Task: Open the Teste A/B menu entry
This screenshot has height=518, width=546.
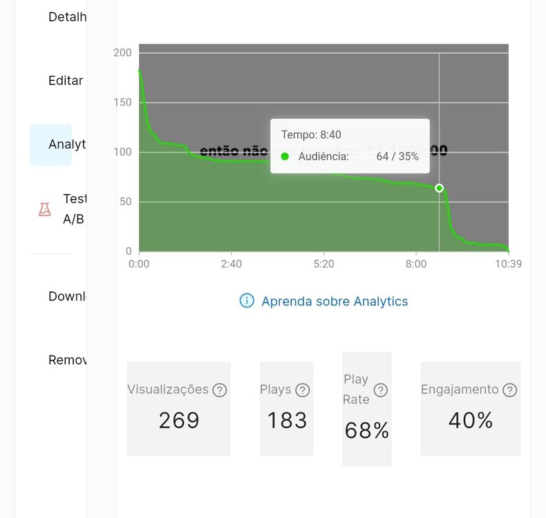Action: [x=75, y=209]
